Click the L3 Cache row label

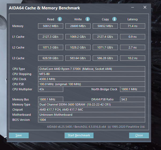[x=18, y=58]
